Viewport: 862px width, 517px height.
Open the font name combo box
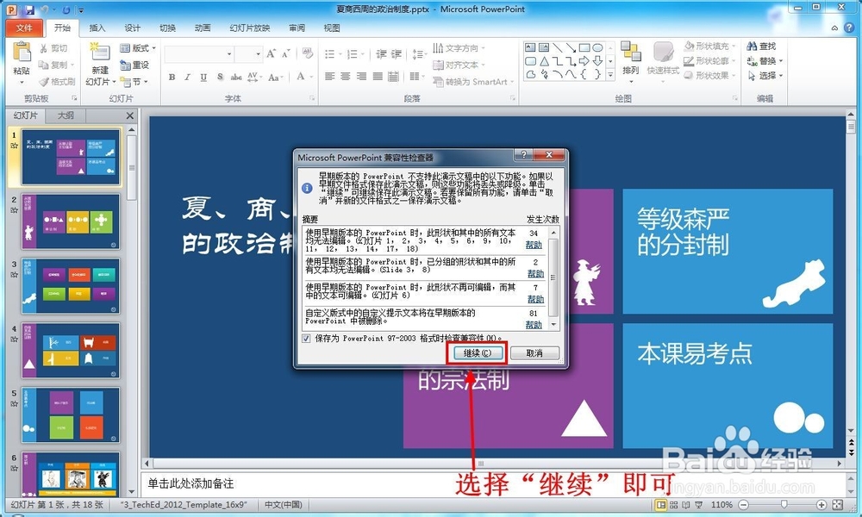[x=199, y=53]
